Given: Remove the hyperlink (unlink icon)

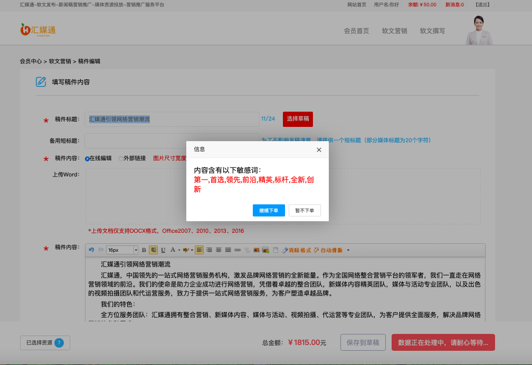Looking at the screenshot, I should click(x=247, y=250).
